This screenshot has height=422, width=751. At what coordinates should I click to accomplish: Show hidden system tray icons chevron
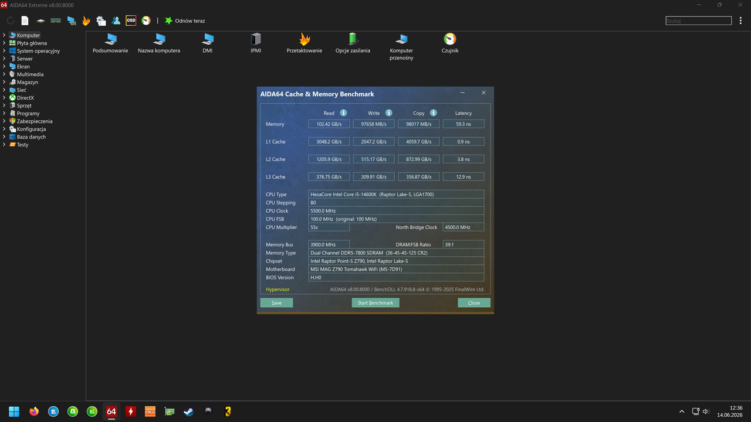coord(681,411)
